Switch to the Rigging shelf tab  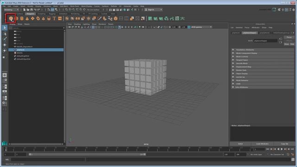pyautogui.click(x=52, y=14)
